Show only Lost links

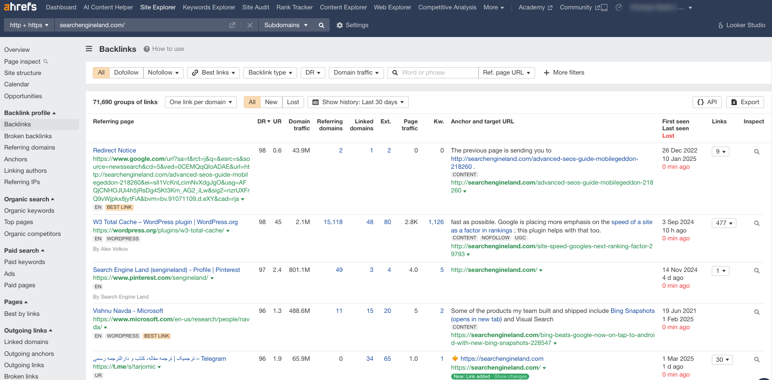pos(293,102)
